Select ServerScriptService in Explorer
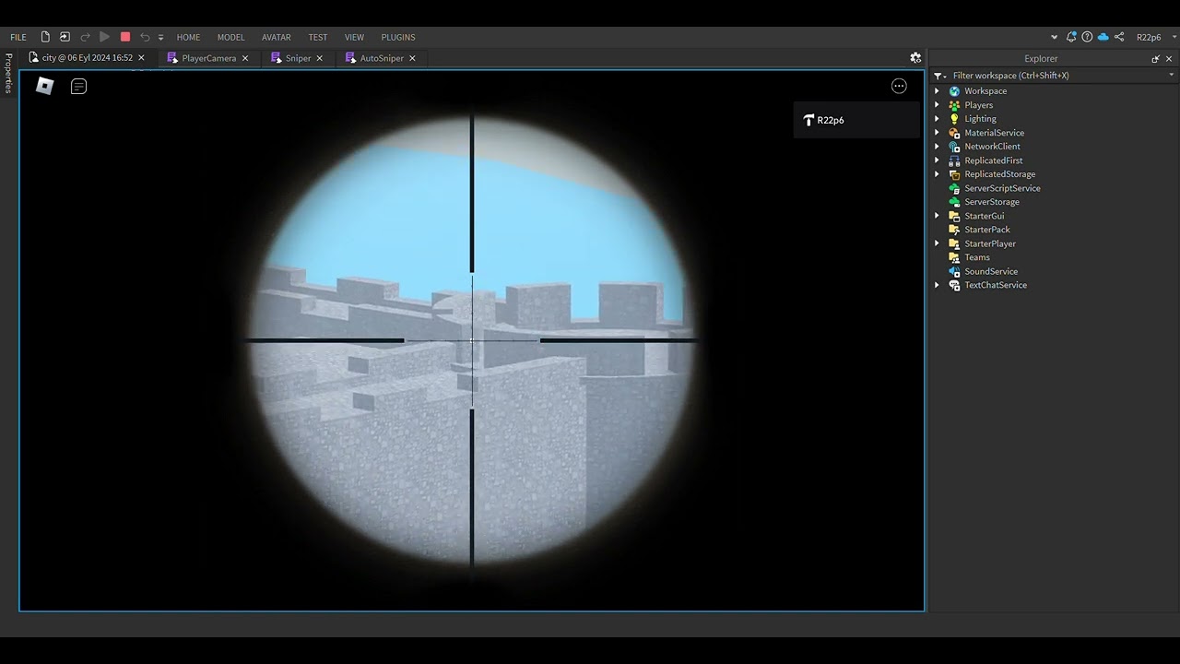 pyautogui.click(x=1002, y=188)
